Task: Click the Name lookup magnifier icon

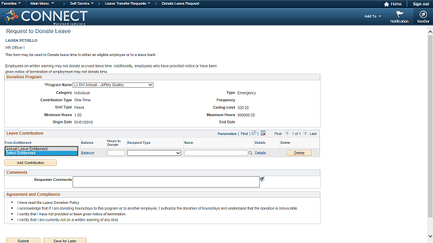Action: [250, 153]
